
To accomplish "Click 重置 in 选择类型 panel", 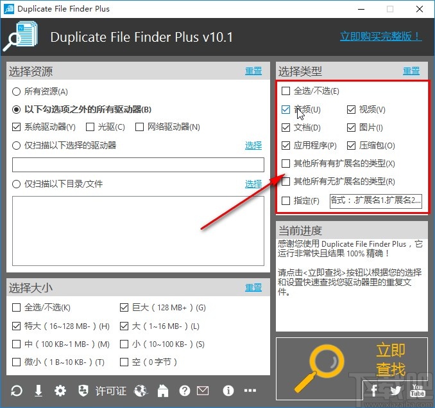I will pyautogui.click(x=411, y=71).
